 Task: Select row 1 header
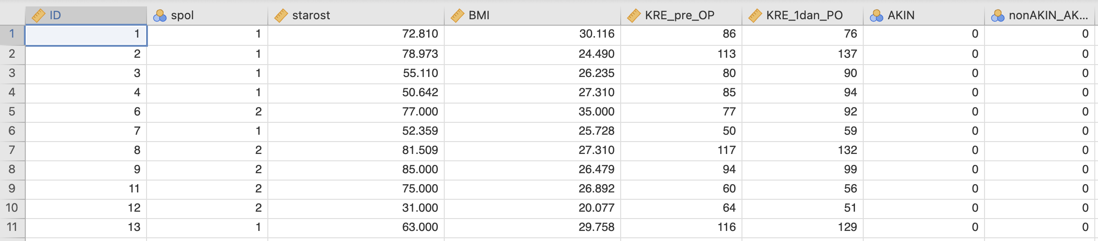coord(12,34)
